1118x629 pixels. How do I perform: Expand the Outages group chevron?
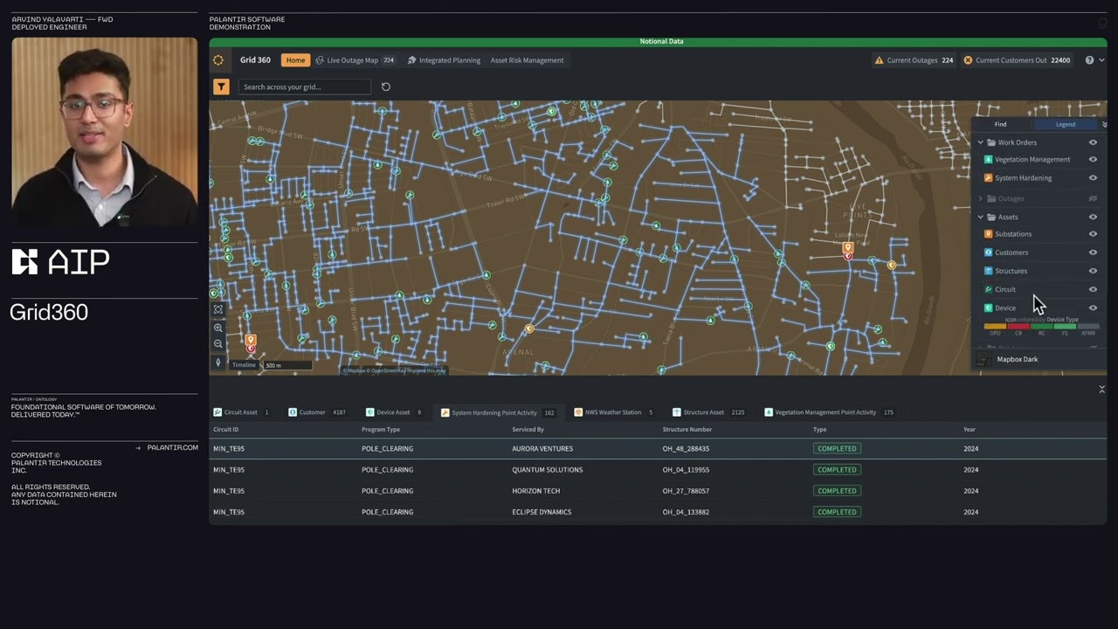click(980, 198)
